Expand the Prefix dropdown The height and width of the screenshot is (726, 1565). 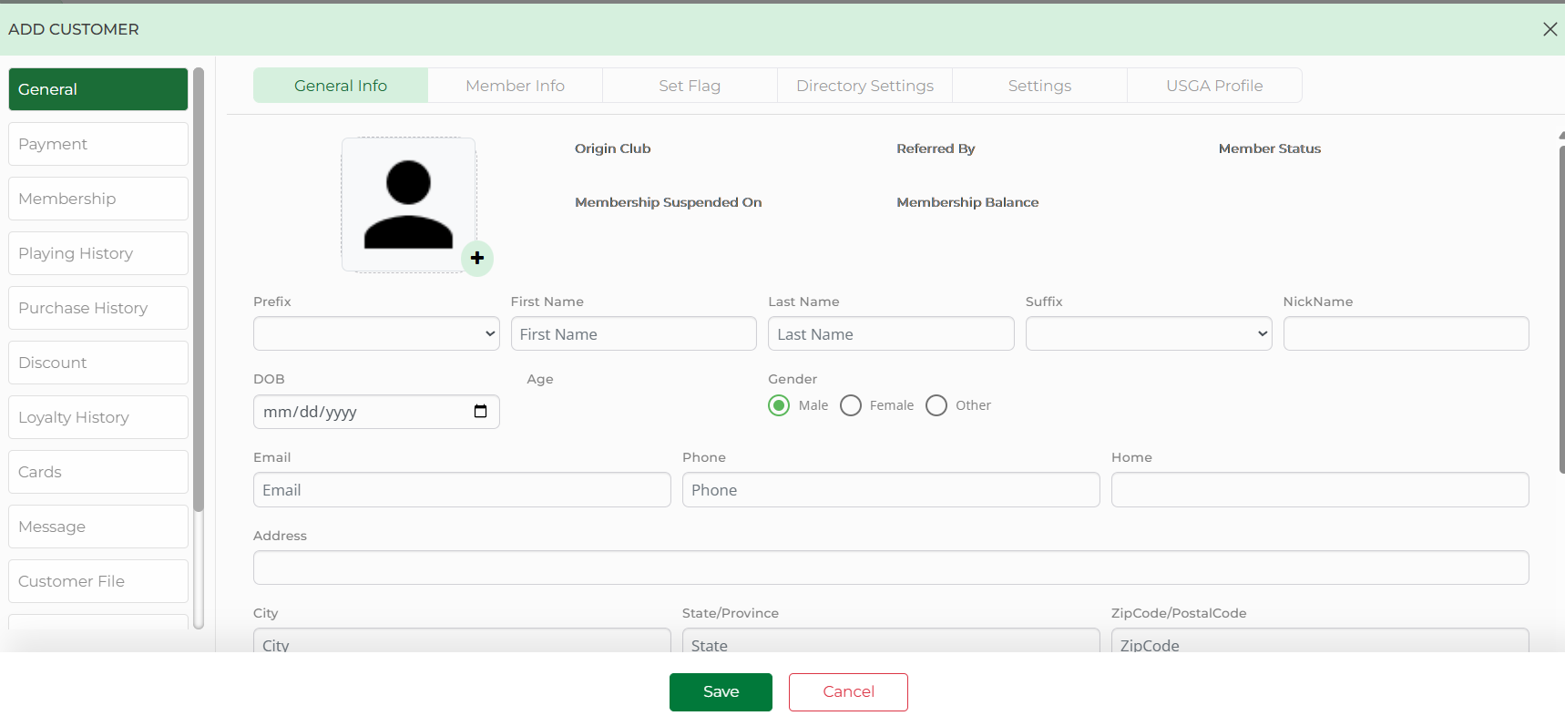click(376, 333)
